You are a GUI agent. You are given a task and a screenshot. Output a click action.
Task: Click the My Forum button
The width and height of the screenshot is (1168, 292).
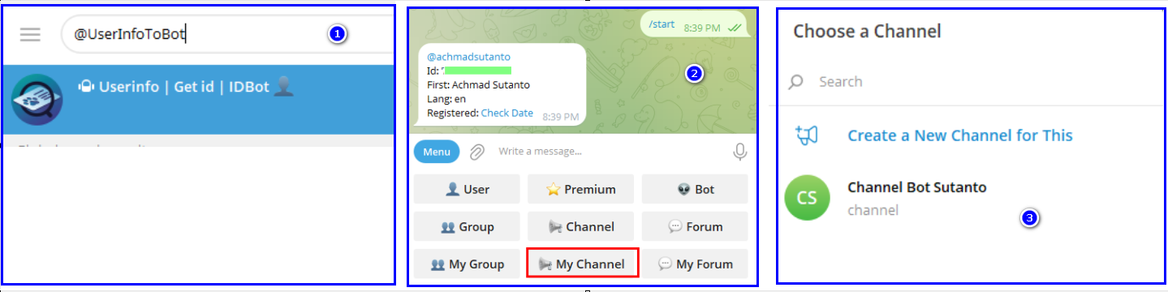tap(695, 264)
